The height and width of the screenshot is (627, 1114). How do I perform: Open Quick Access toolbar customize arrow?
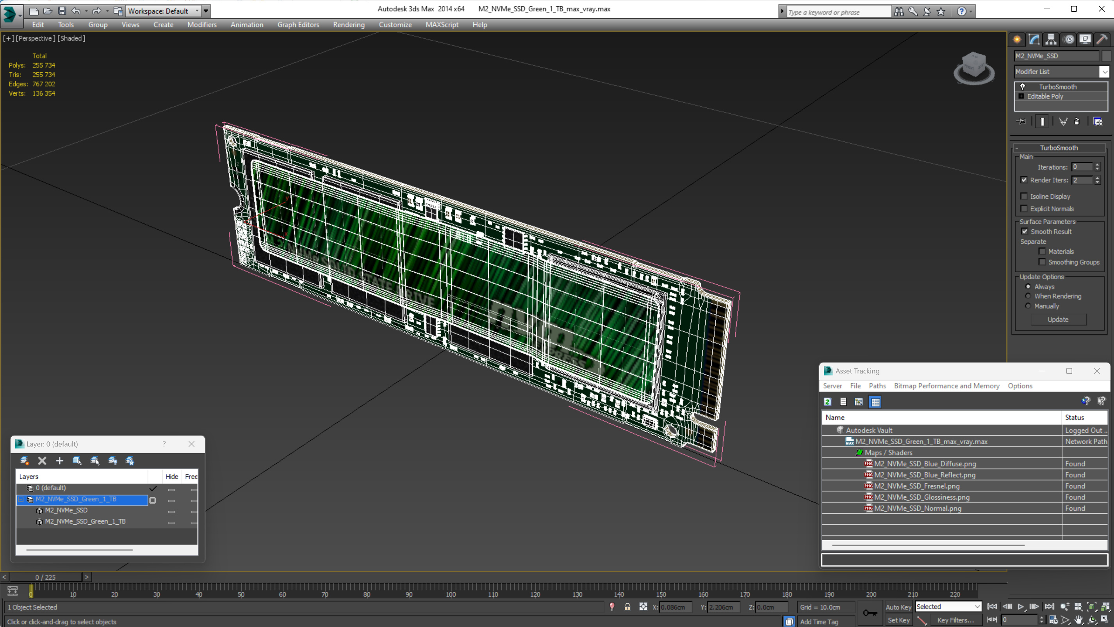tap(206, 11)
